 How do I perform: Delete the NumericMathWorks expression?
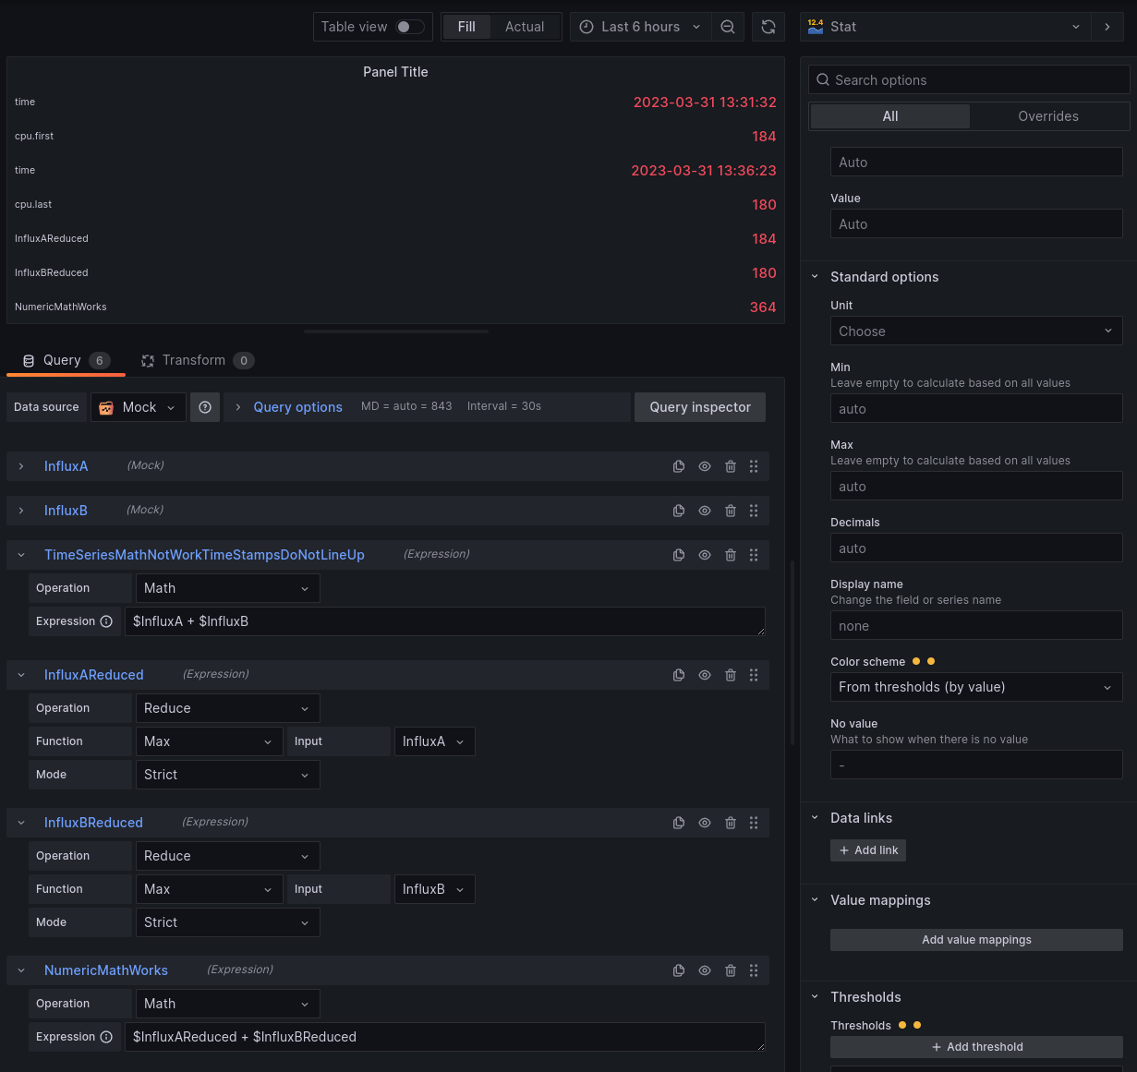(x=731, y=970)
